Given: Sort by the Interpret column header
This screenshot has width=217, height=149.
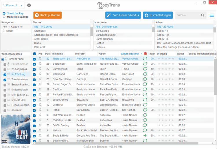Looking at the screenshot, I should coord(80,54).
